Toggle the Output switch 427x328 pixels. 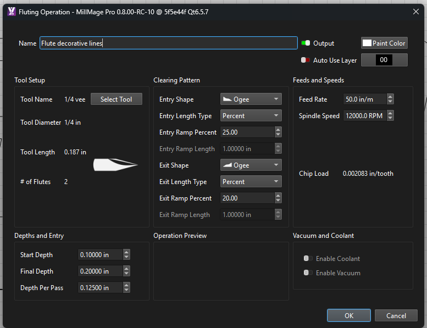[x=306, y=43]
